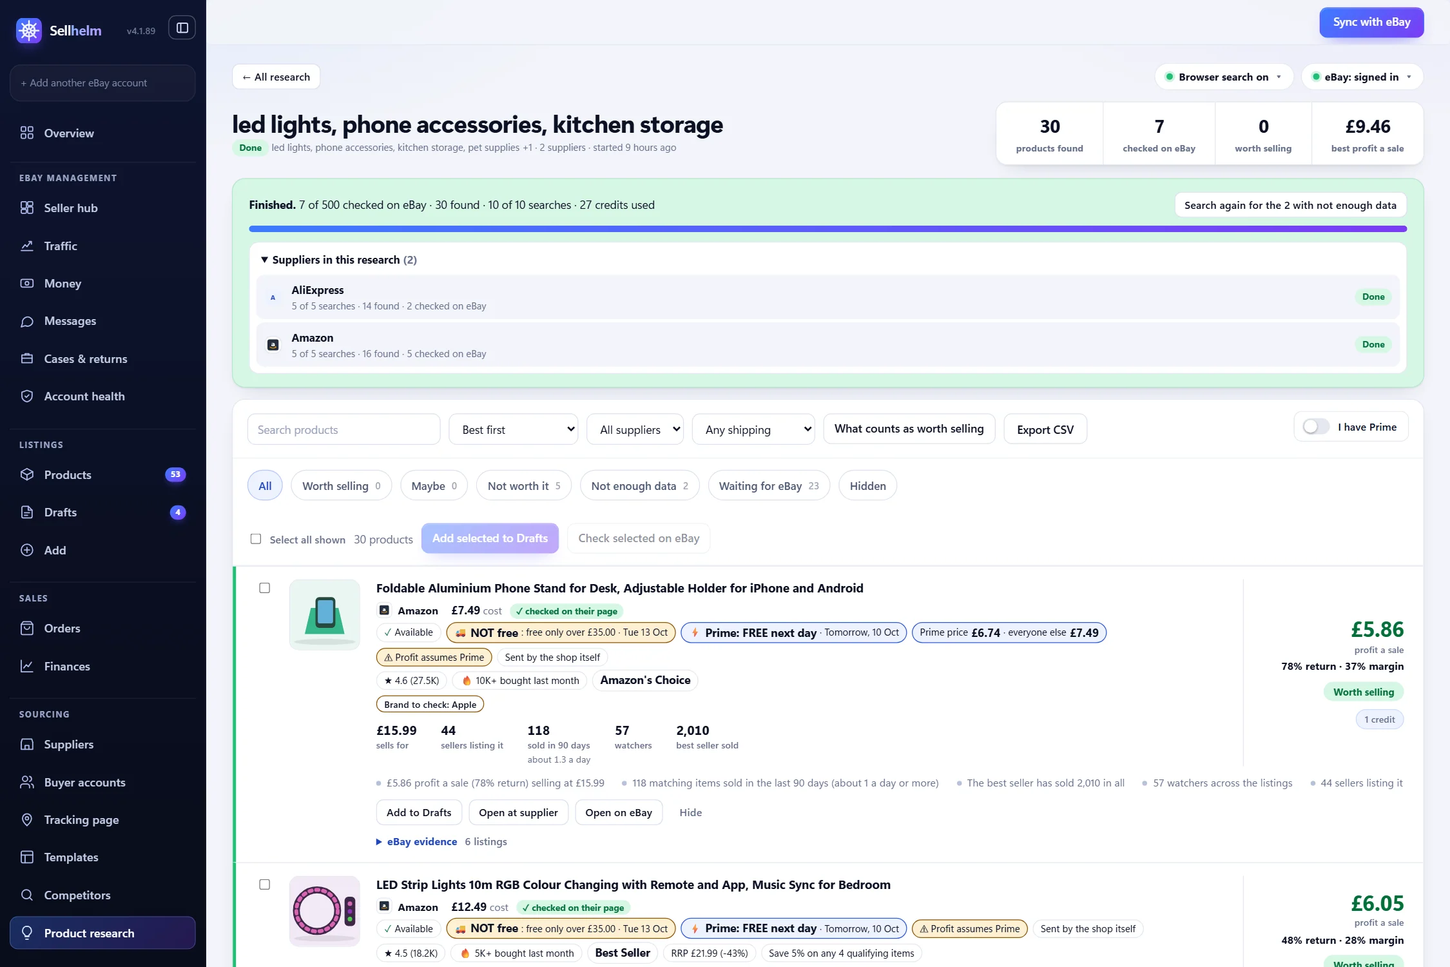Image resolution: width=1450 pixels, height=967 pixels.
Task: Open eBay: signed in dropdown
Action: 1362,77
